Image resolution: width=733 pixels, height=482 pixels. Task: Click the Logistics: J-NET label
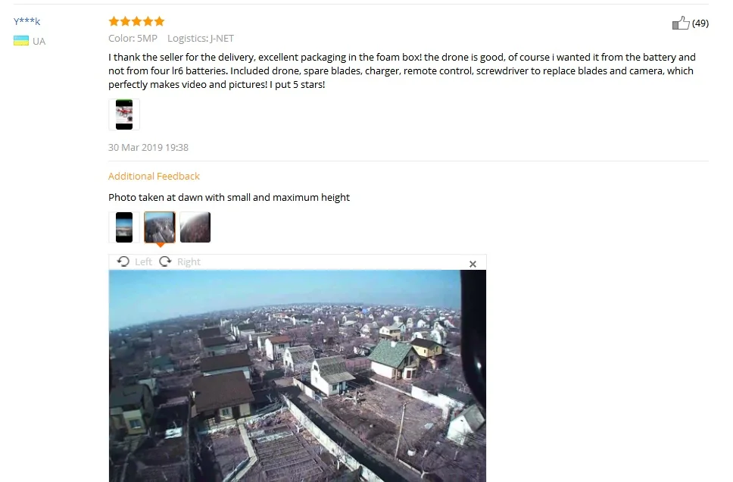(x=201, y=39)
